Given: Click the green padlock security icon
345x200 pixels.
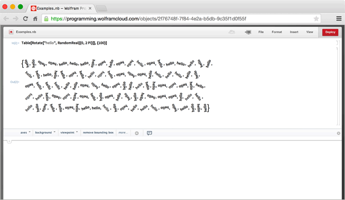Looking at the screenshot, I should coord(46,19).
